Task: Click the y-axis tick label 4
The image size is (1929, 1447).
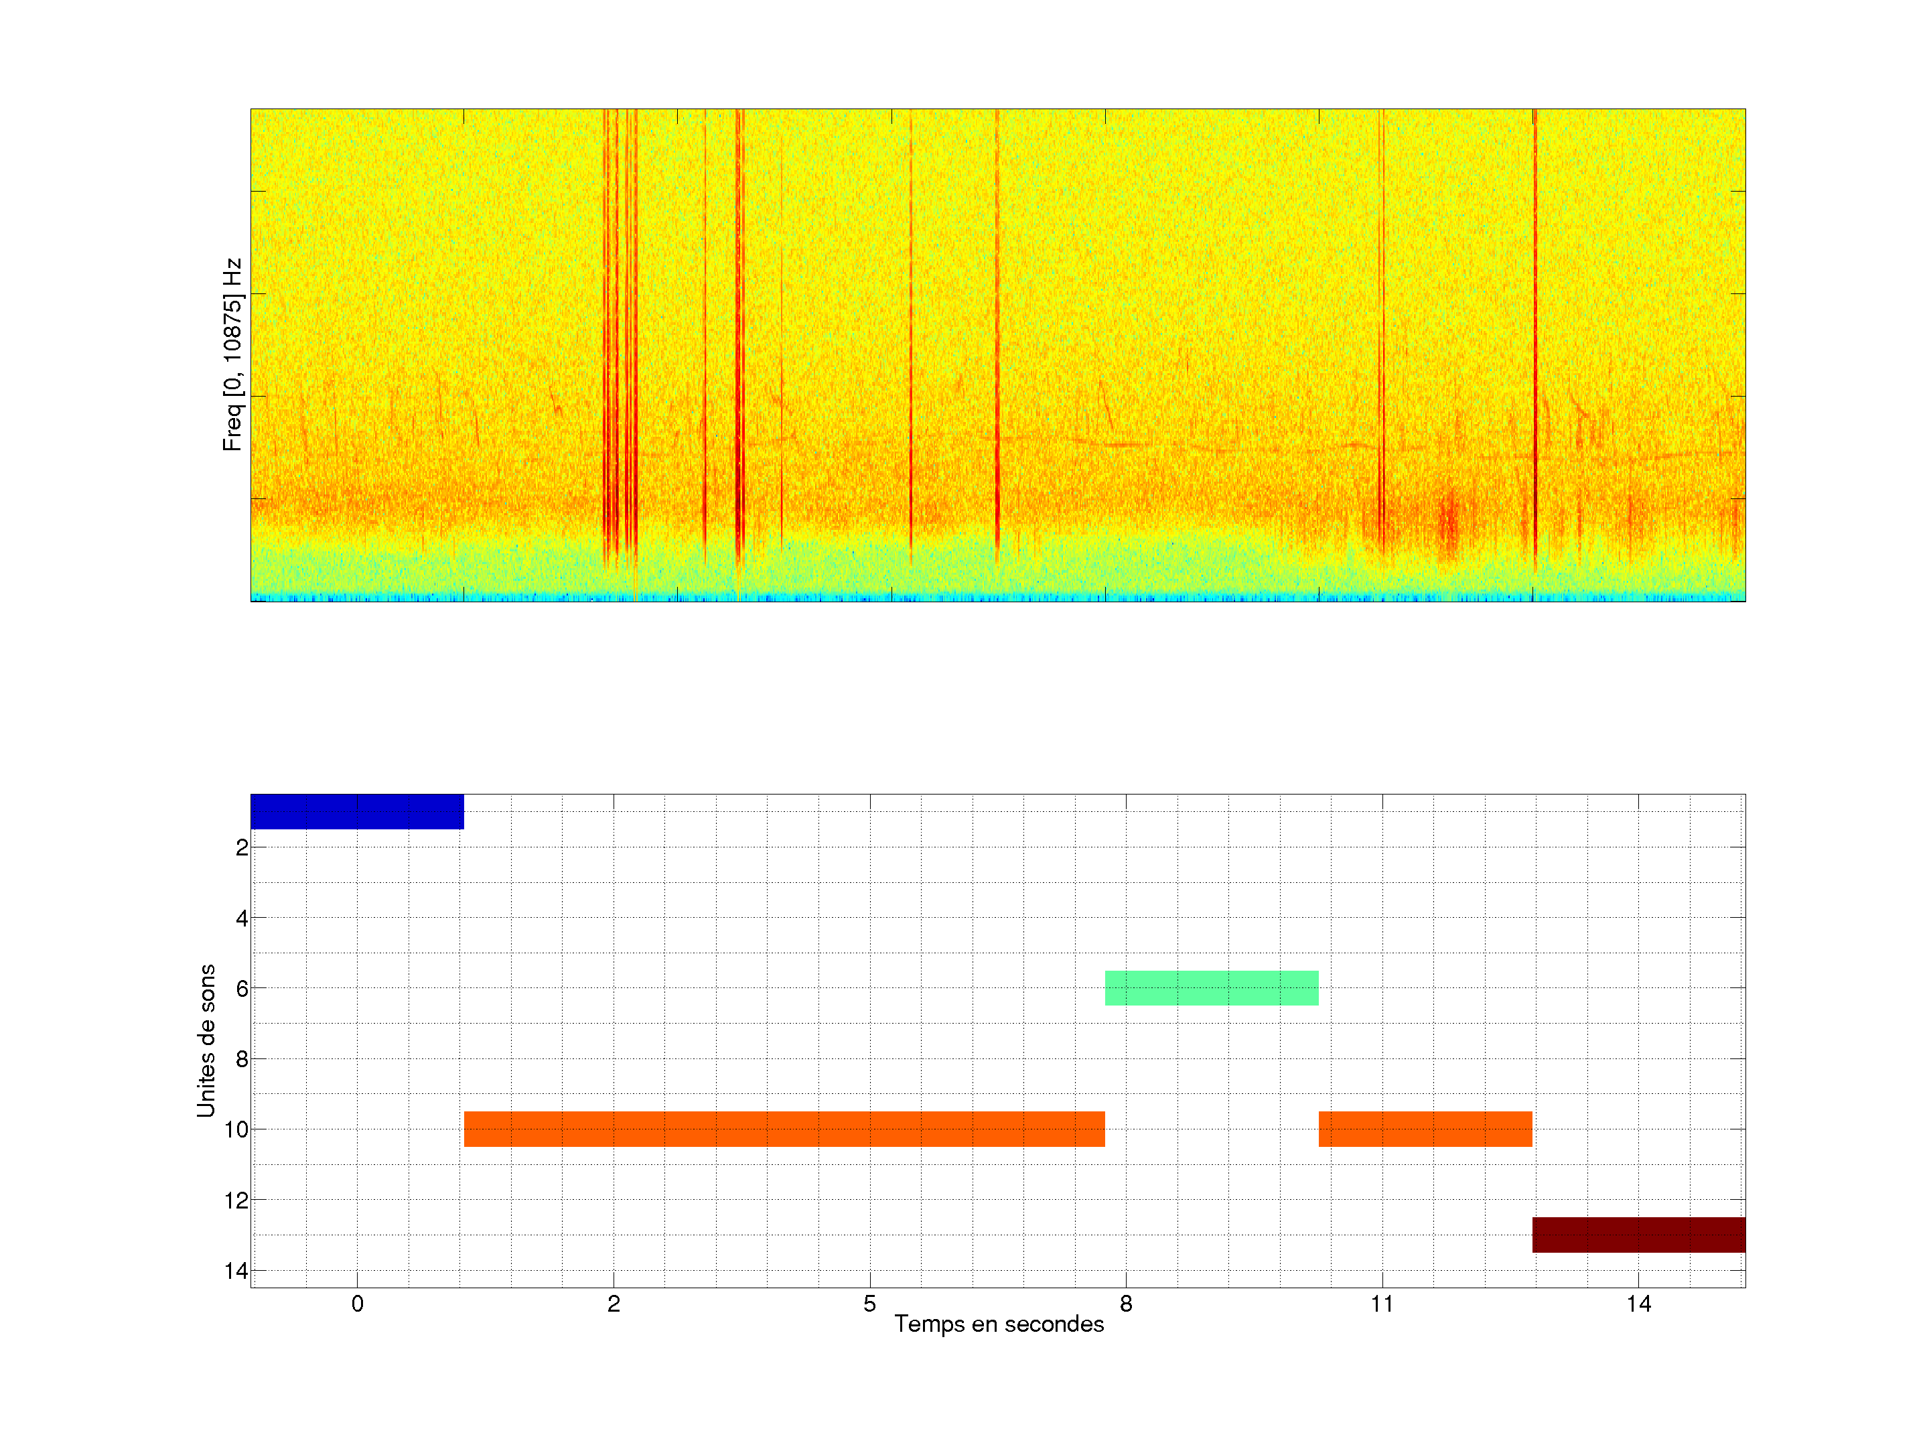Action: pos(242,918)
